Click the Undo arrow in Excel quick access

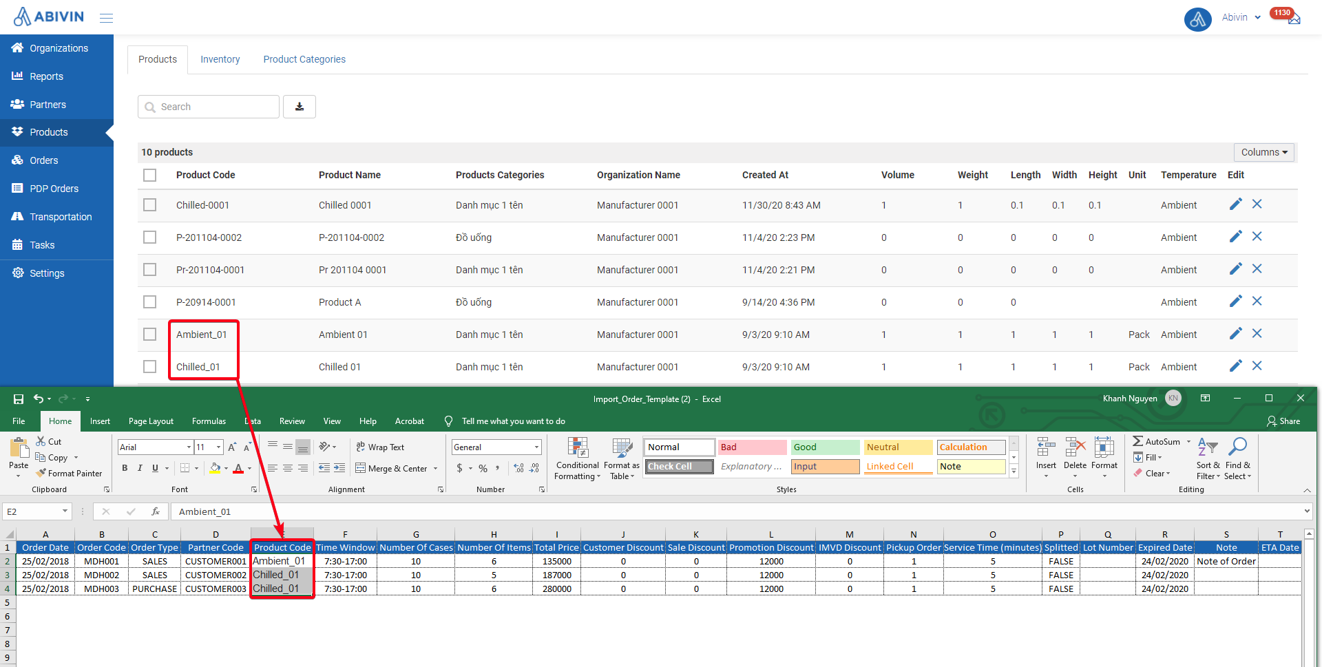(39, 399)
